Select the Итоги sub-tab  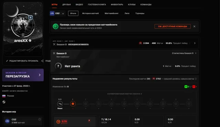coord(73,13)
